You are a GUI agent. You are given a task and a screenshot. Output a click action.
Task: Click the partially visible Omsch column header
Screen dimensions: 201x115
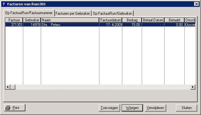pyautogui.click(x=190, y=20)
